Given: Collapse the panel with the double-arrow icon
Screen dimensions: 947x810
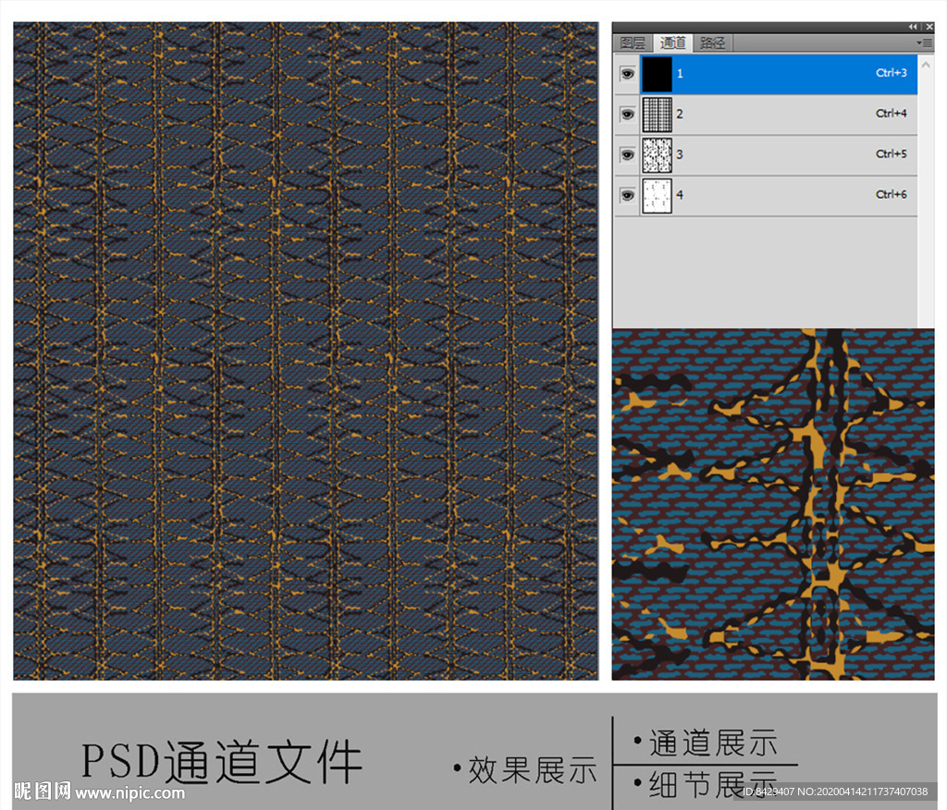Looking at the screenshot, I should click(x=913, y=27).
